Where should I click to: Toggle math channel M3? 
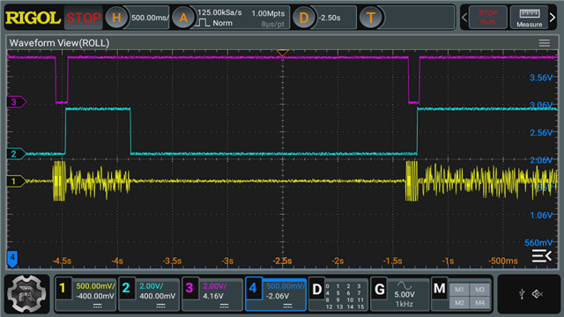[x=479, y=290]
